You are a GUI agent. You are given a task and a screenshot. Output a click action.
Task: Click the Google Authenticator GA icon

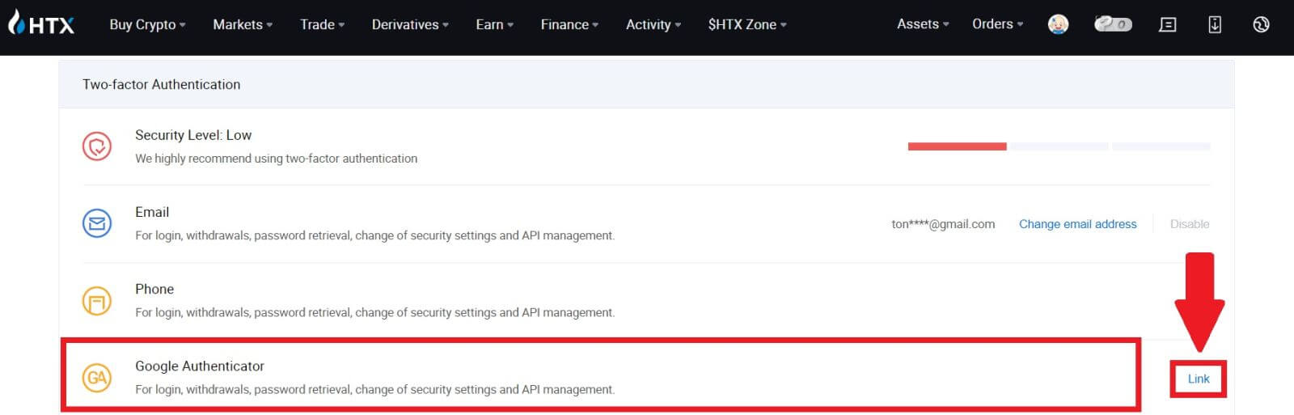(97, 378)
